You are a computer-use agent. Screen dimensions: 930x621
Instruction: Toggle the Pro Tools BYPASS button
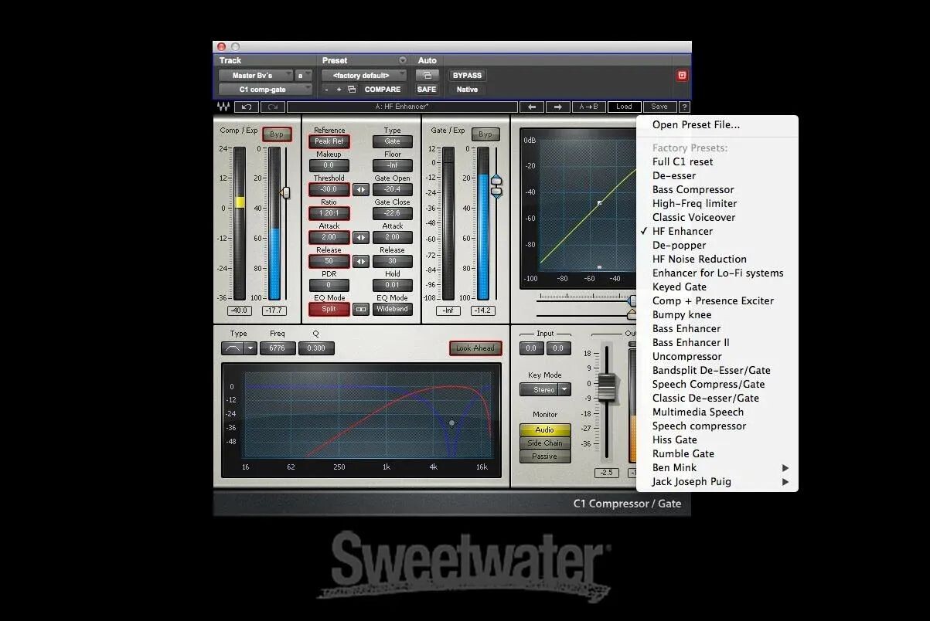(x=467, y=75)
